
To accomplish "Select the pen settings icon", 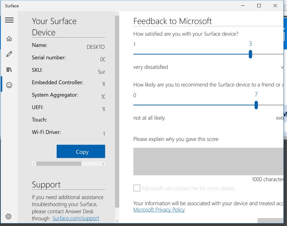I will click(x=9, y=54).
